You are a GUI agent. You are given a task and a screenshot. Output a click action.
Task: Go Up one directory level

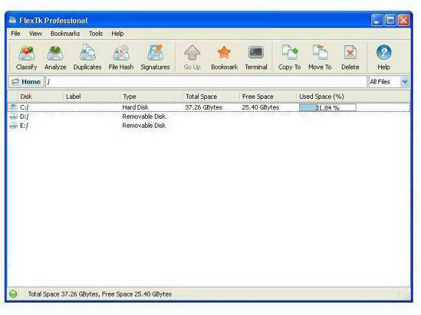point(192,58)
